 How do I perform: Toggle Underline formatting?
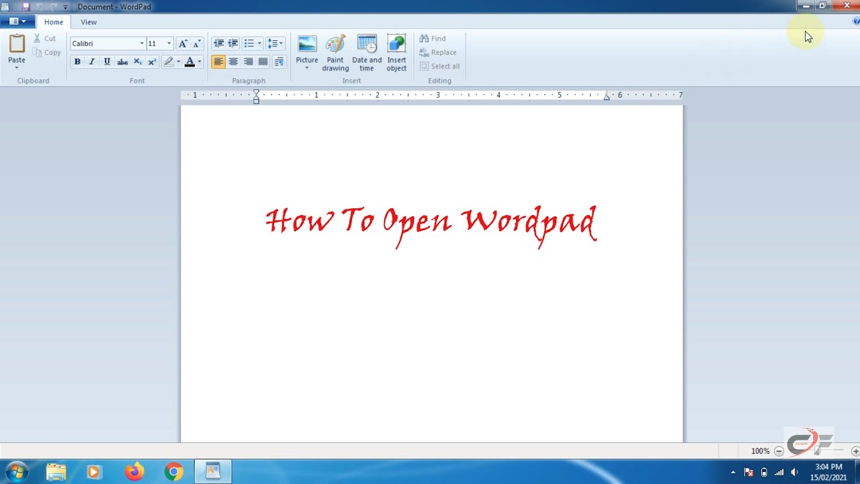tap(107, 62)
